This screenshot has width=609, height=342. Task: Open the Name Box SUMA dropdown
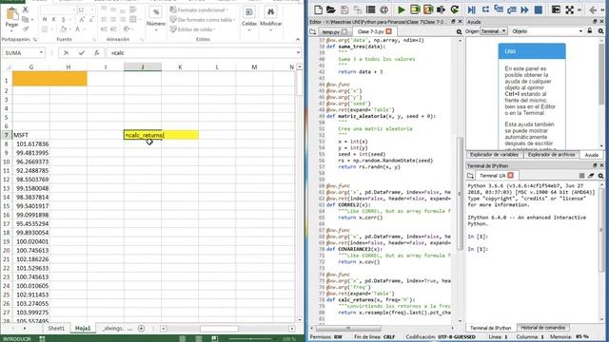pyautogui.click(x=41, y=53)
